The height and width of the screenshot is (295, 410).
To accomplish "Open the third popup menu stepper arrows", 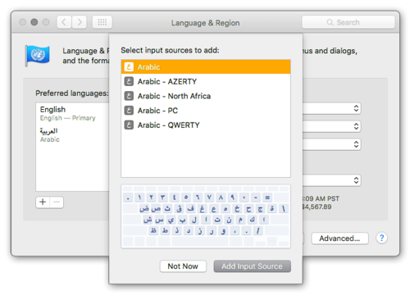I will [356, 144].
